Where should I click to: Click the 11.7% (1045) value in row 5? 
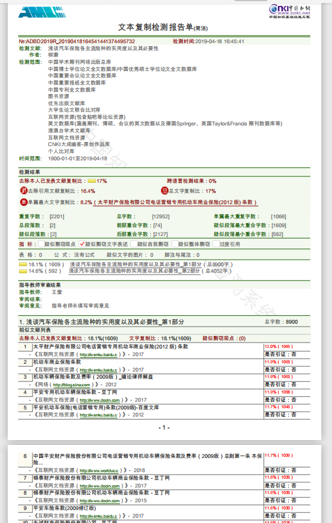(x=279, y=407)
